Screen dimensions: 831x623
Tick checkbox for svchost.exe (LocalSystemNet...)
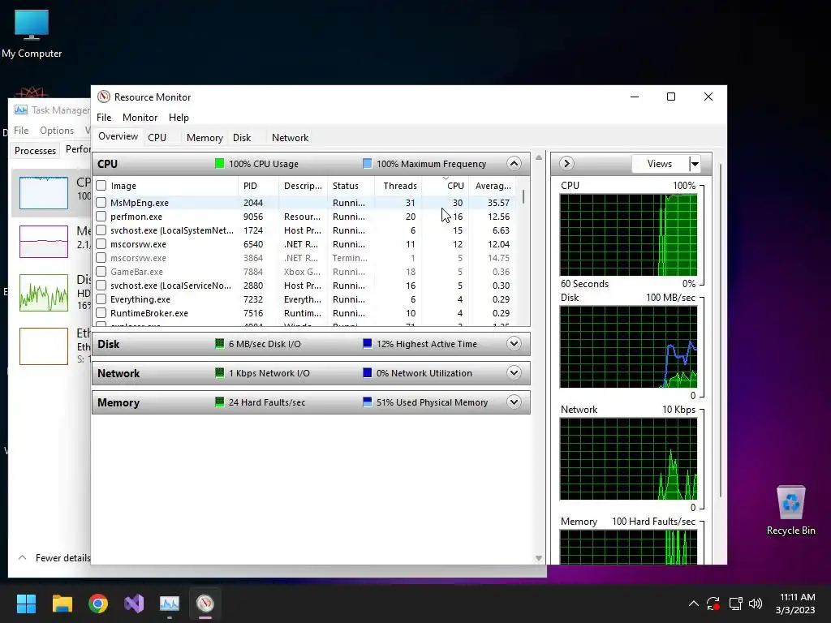(x=101, y=230)
